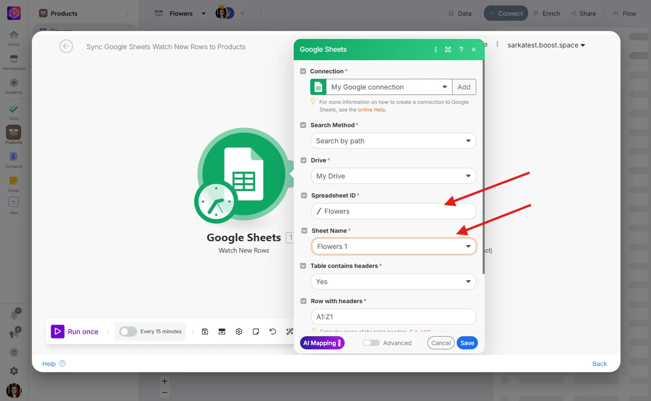Click the save scenario floppy disk icon
Viewport: 651px width, 401px height.
[205, 332]
